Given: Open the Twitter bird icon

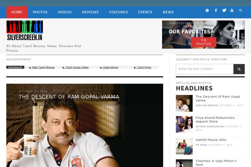Looking at the screenshot, I should (x=224, y=10).
